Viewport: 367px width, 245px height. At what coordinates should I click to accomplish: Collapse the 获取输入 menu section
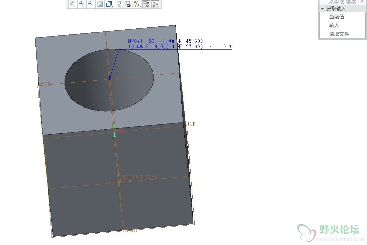(322, 9)
